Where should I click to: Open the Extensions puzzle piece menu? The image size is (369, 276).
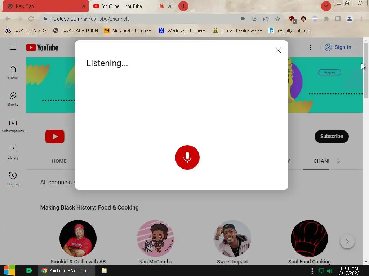[326, 19]
